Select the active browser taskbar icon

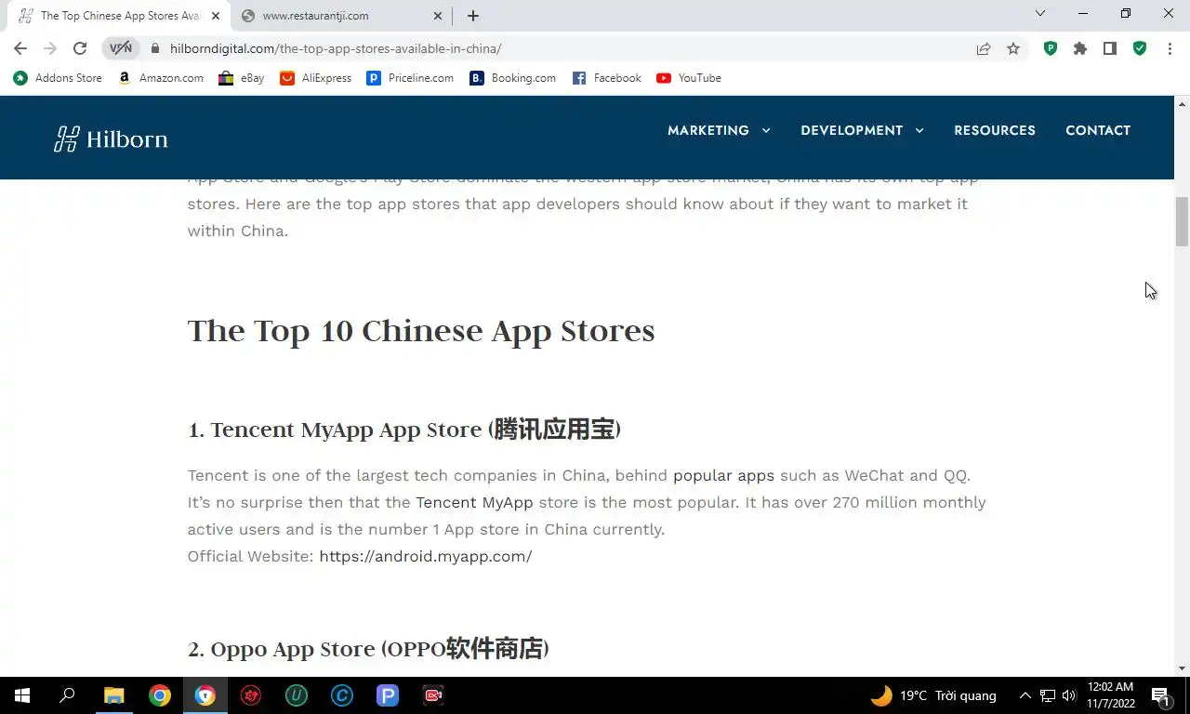[x=205, y=695]
